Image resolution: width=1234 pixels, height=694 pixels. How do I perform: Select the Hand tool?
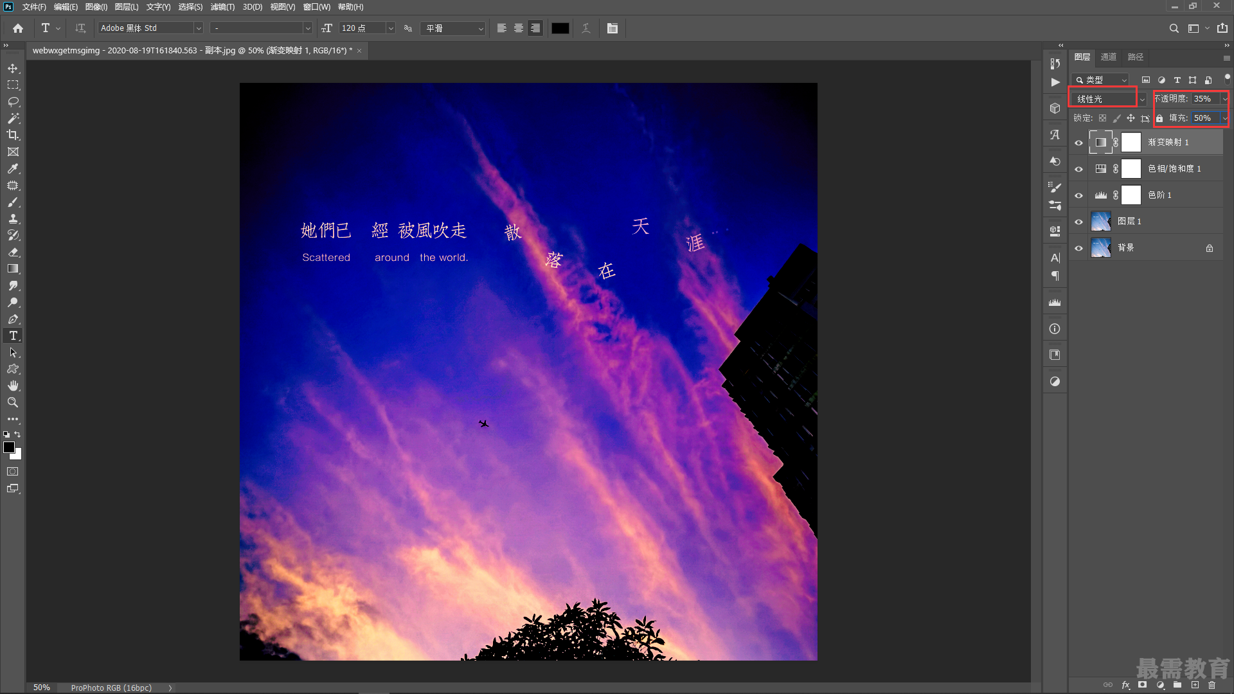(x=13, y=386)
